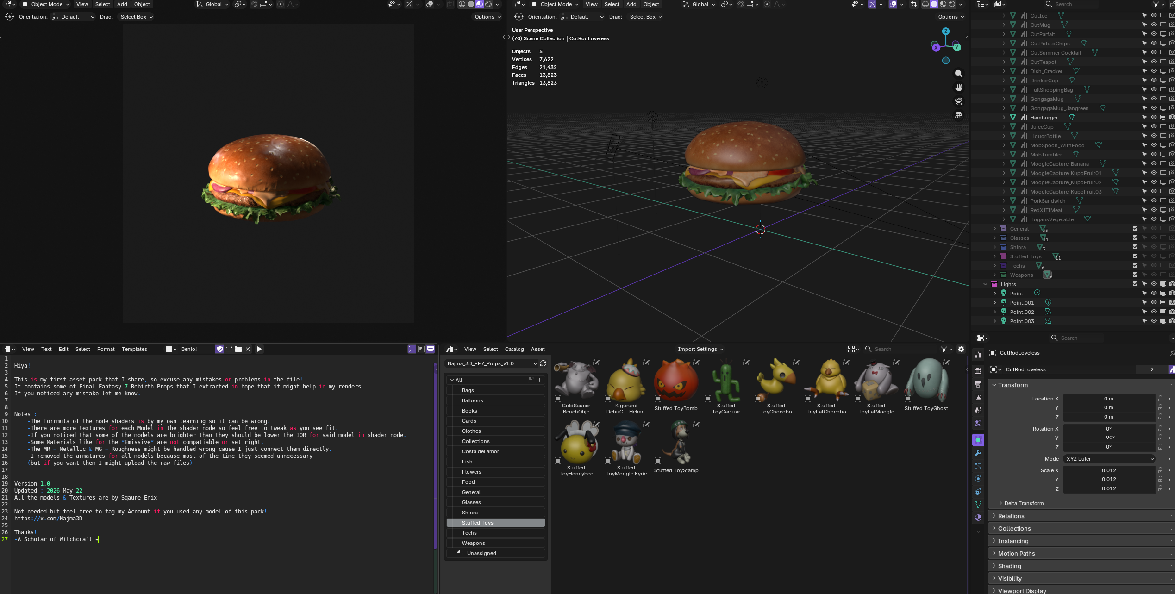Screen dimensions: 1175x594
Task: Open the rotation Mode XYZ Euler dropdown
Action: coord(1109,459)
